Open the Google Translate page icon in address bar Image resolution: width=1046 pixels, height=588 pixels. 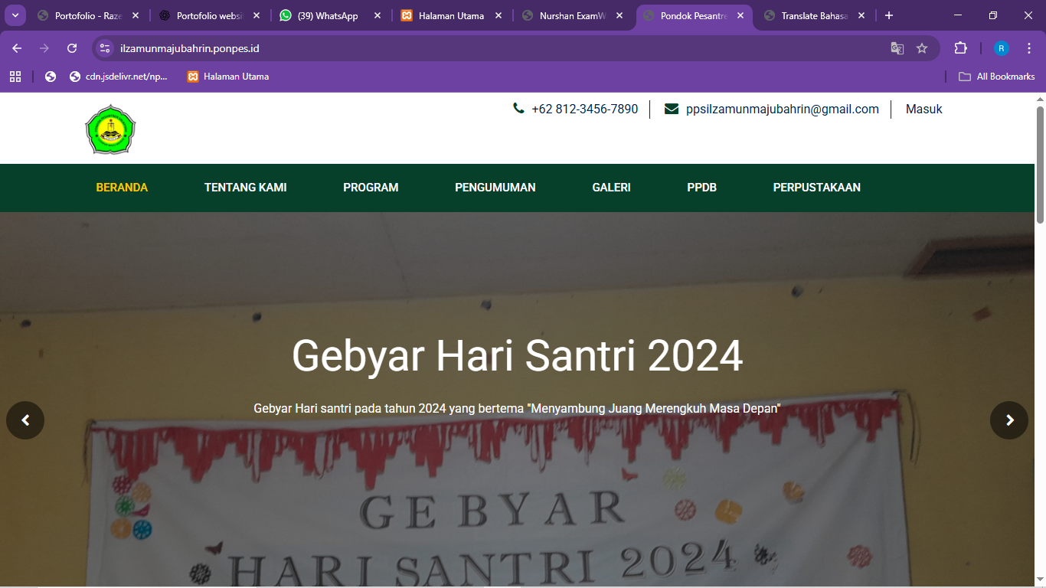click(x=897, y=47)
